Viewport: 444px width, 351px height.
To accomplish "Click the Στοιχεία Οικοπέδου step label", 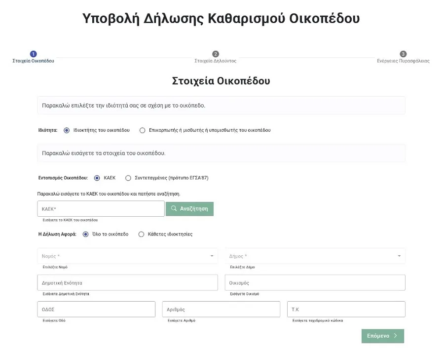I will pyautogui.click(x=33, y=61).
